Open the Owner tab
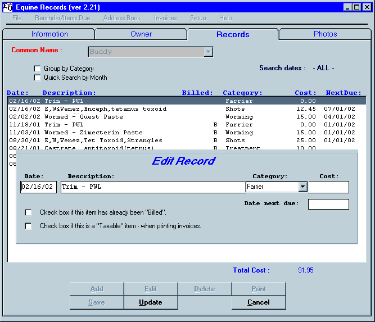 tap(141, 34)
